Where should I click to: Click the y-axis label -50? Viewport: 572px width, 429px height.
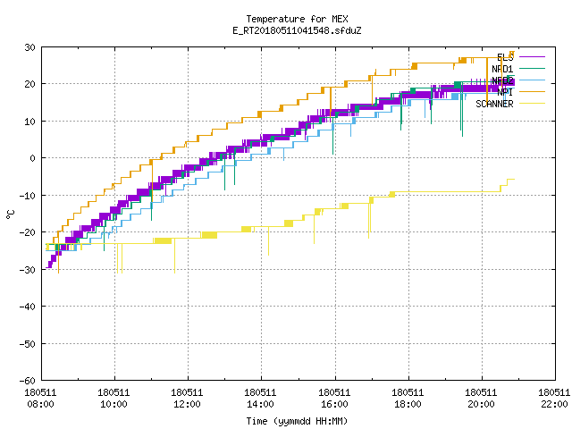28,343
